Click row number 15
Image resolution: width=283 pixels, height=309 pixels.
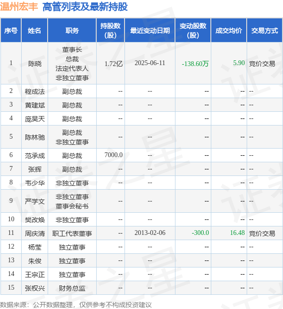click(x=11, y=287)
